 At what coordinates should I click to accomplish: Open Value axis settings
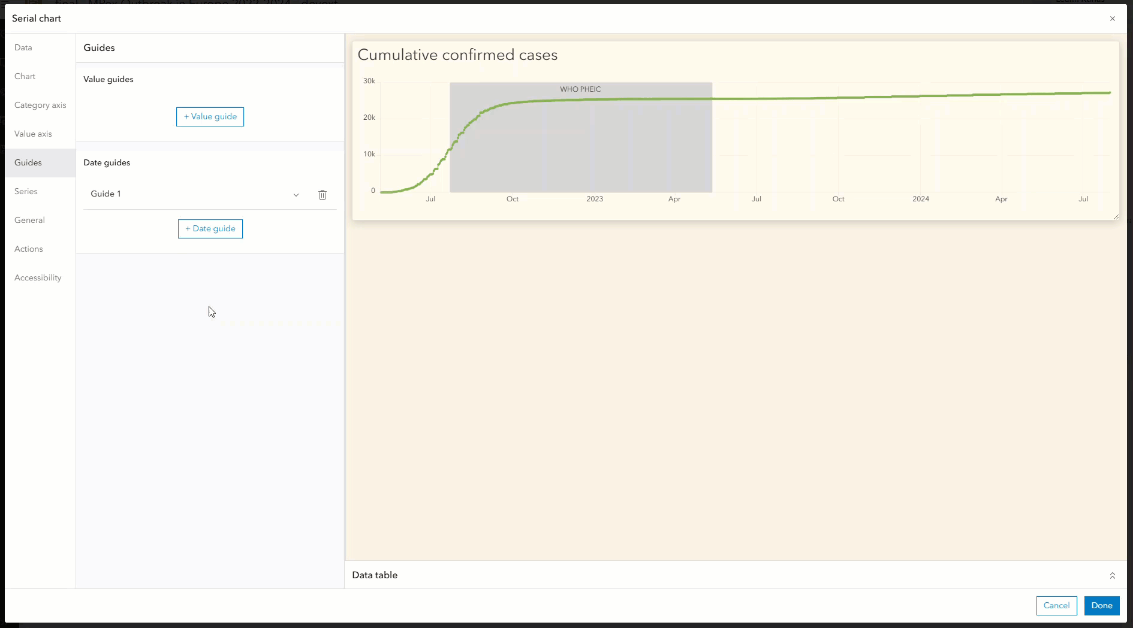coord(33,134)
